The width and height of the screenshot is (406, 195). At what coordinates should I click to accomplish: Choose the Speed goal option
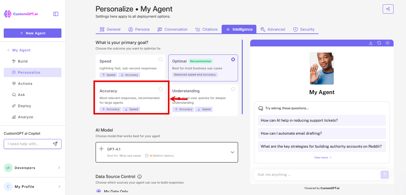[x=160, y=59]
